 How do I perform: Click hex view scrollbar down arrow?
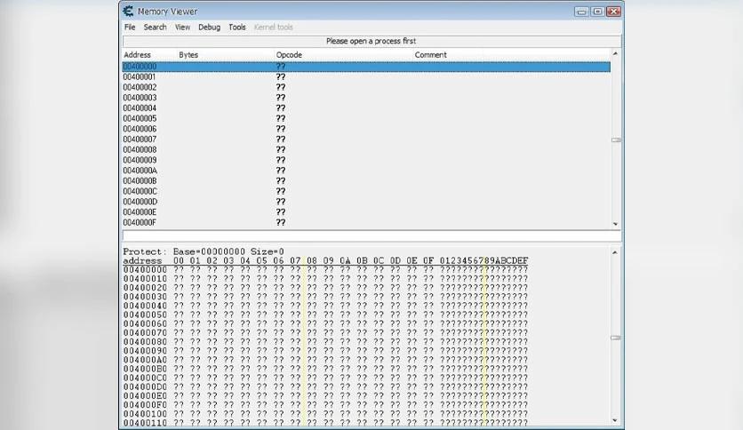click(616, 420)
